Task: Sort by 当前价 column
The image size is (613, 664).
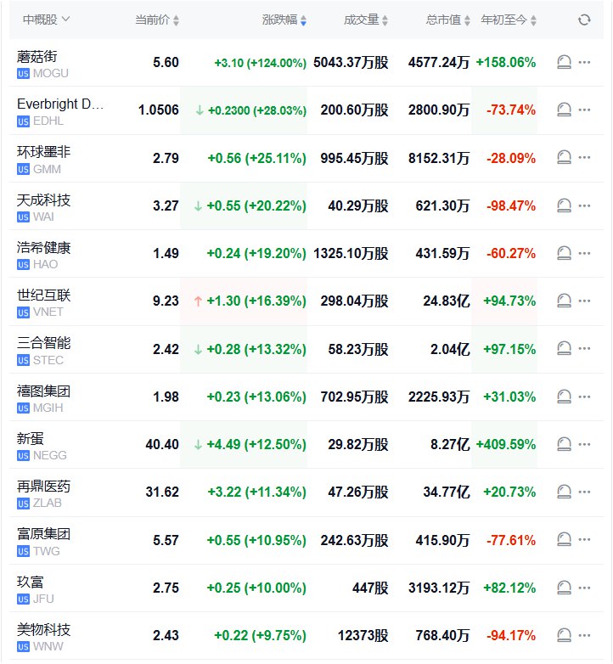Action: (x=157, y=20)
